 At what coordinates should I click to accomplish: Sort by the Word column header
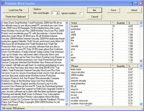[91, 23]
